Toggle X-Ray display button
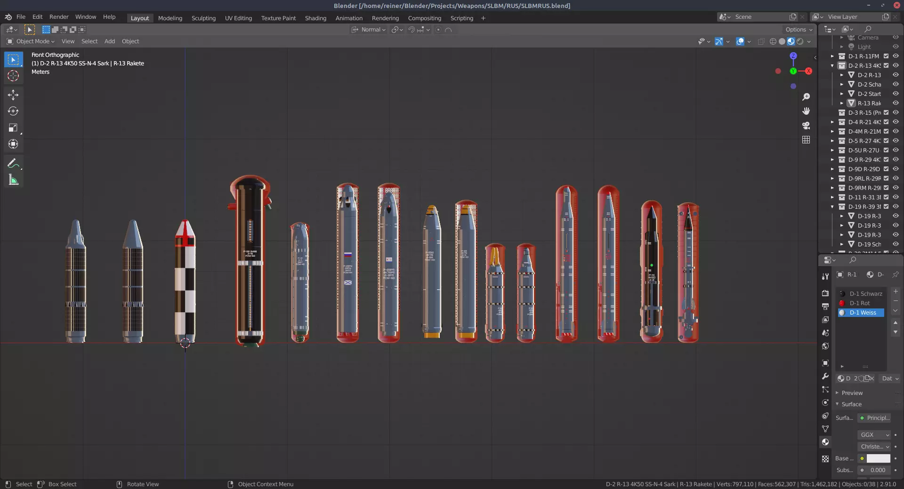 [761, 41]
